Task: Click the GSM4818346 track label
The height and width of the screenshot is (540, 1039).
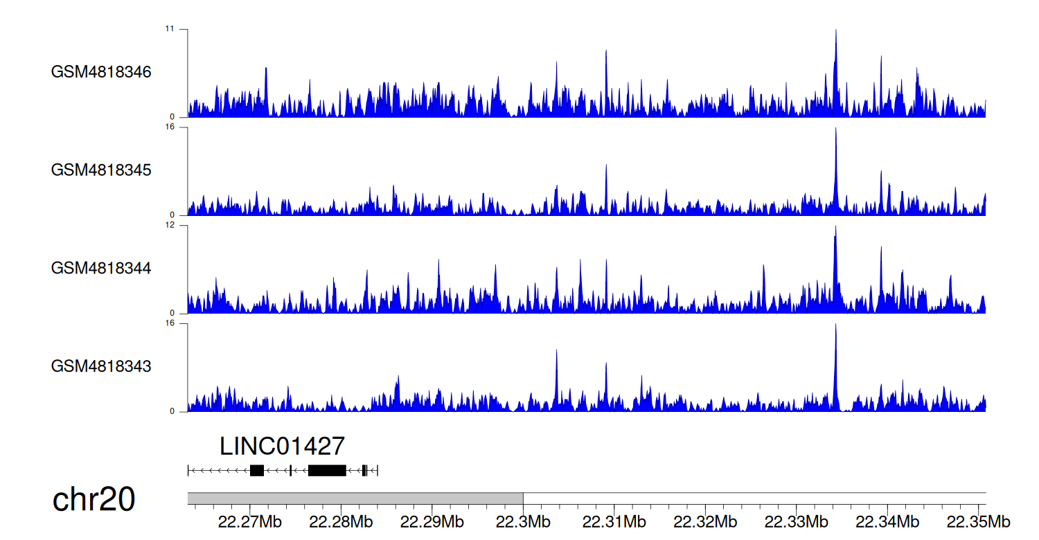Action: 101,72
